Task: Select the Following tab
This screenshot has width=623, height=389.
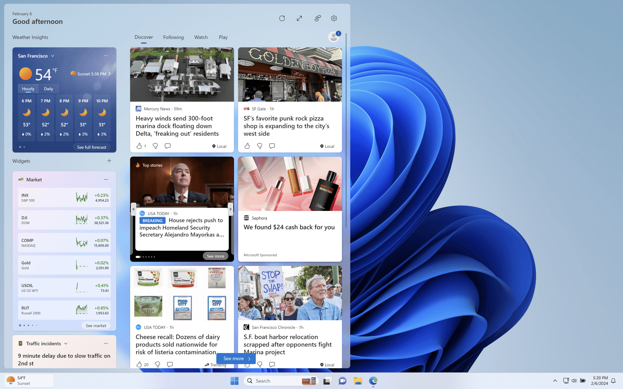Action: (x=173, y=37)
